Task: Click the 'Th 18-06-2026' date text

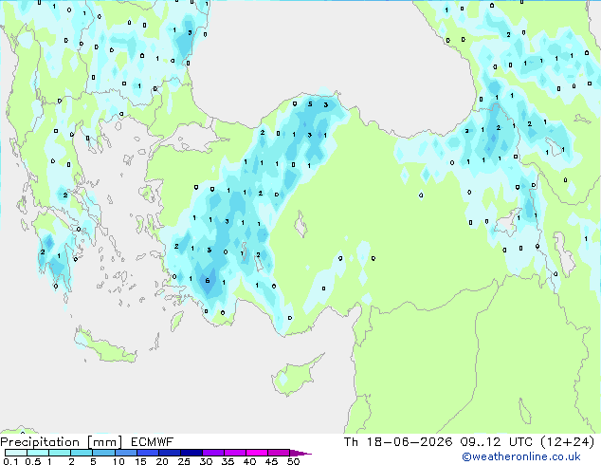Action: (398, 442)
